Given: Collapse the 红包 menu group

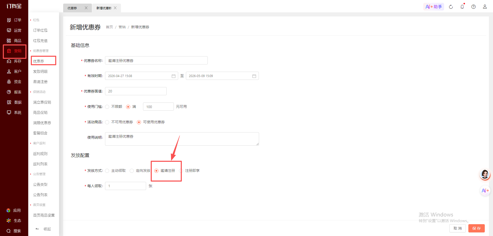Looking at the screenshot, I should pos(36,20).
